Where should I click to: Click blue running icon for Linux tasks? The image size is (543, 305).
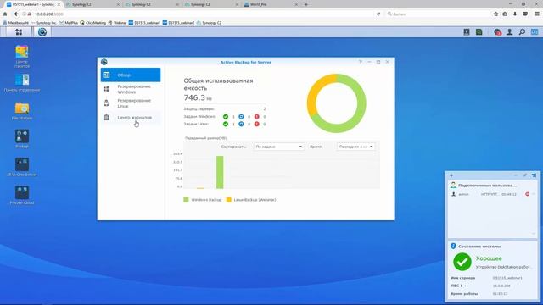[241, 124]
